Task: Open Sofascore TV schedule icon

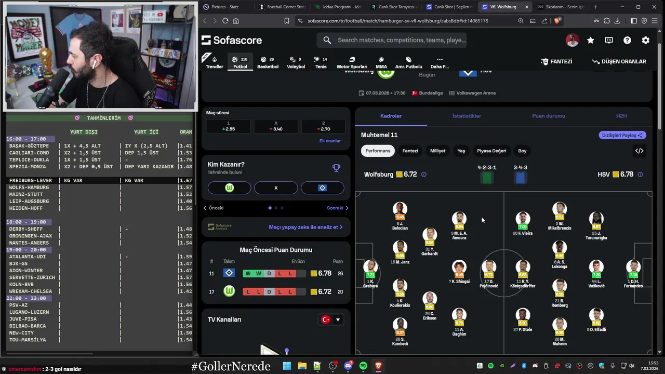Action: click(x=609, y=40)
